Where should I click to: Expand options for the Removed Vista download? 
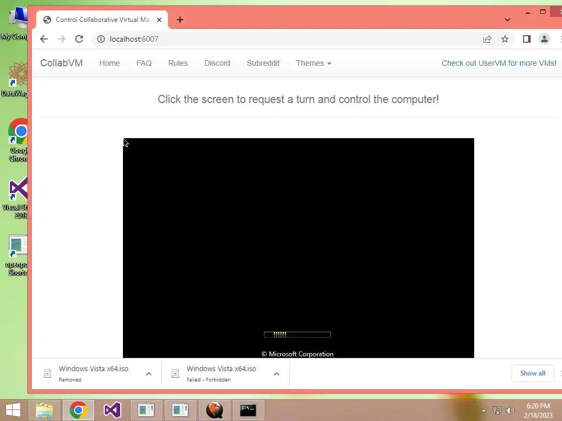tap(149, 374)
